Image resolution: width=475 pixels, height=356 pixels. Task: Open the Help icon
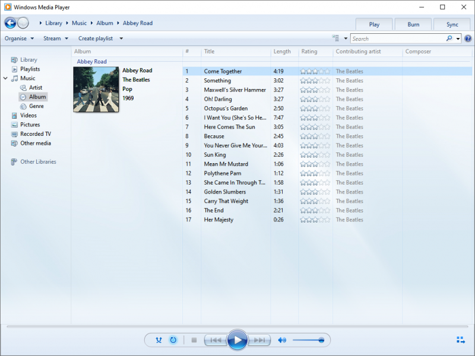(468, 39)
